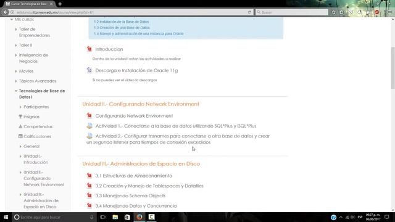
Task: Click the Actividad 1 assignment icon
Action: [89, 126]
